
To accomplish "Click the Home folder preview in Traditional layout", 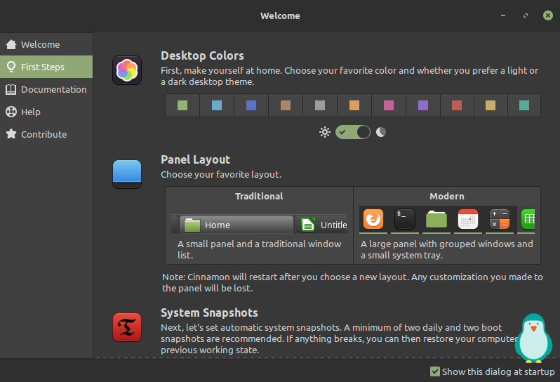I will [236, 225].
